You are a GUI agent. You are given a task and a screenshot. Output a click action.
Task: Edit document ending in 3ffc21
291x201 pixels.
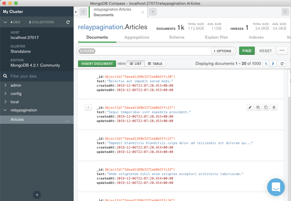[250, 107]
